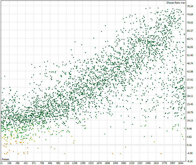Select the 2770 x-axis label

click(x=164, y=163)
